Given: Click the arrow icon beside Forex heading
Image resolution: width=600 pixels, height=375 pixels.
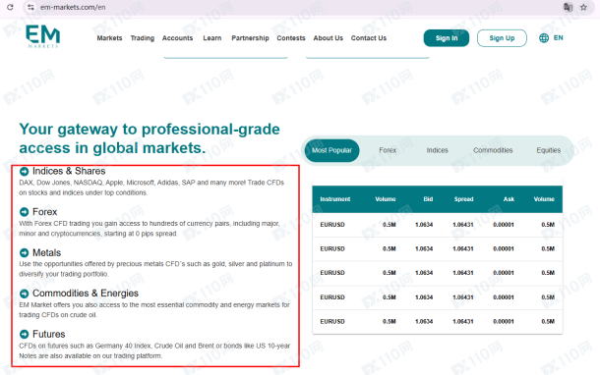Looking at the screenshot, I should 25,212.
